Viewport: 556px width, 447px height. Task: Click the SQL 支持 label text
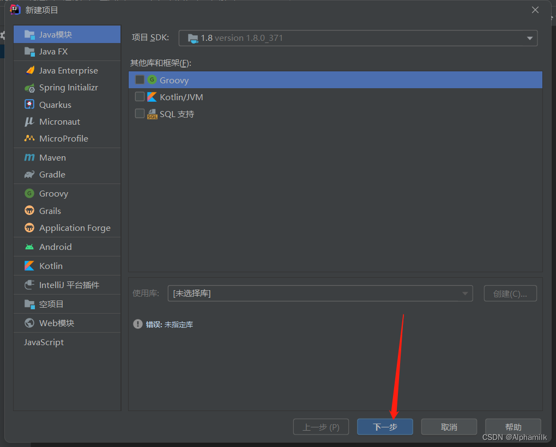coord(177,114)
